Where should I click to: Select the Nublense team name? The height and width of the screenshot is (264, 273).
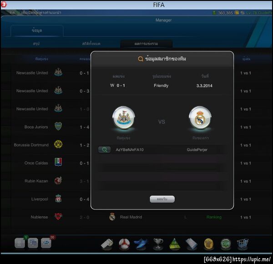(39, 217)
